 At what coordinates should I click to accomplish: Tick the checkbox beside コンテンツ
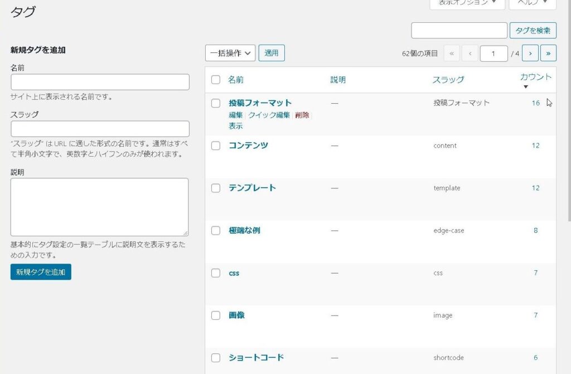216,145
